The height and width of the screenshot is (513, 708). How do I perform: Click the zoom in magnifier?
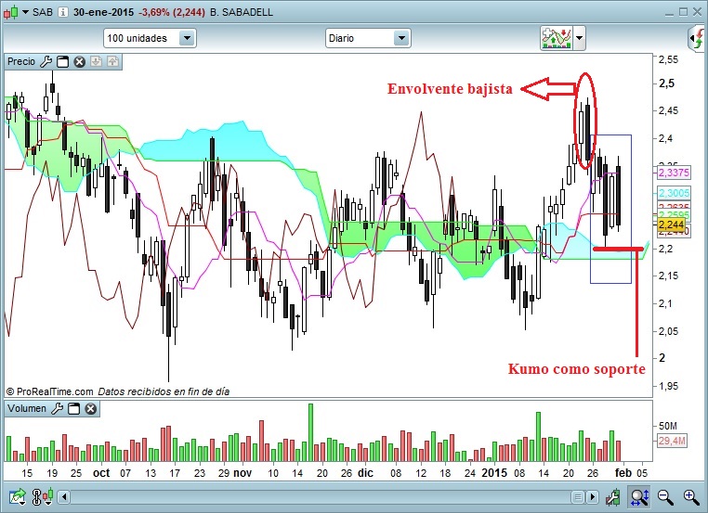tap(691, 497)
